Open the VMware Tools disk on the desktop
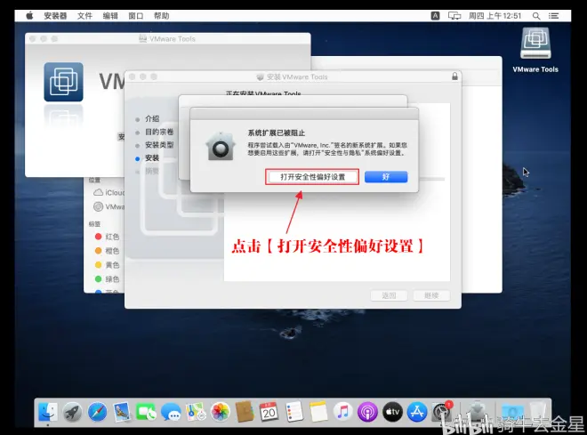 point(535,44)
